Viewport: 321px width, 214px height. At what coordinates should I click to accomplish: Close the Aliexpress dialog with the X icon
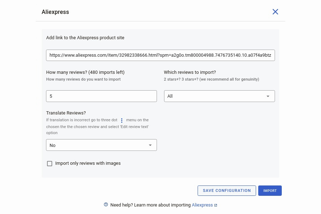[275, 12]
